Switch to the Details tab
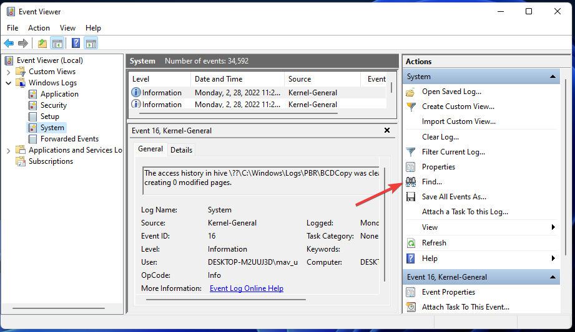This screenshot has width=575, height=332. click(x=181, y=149)
